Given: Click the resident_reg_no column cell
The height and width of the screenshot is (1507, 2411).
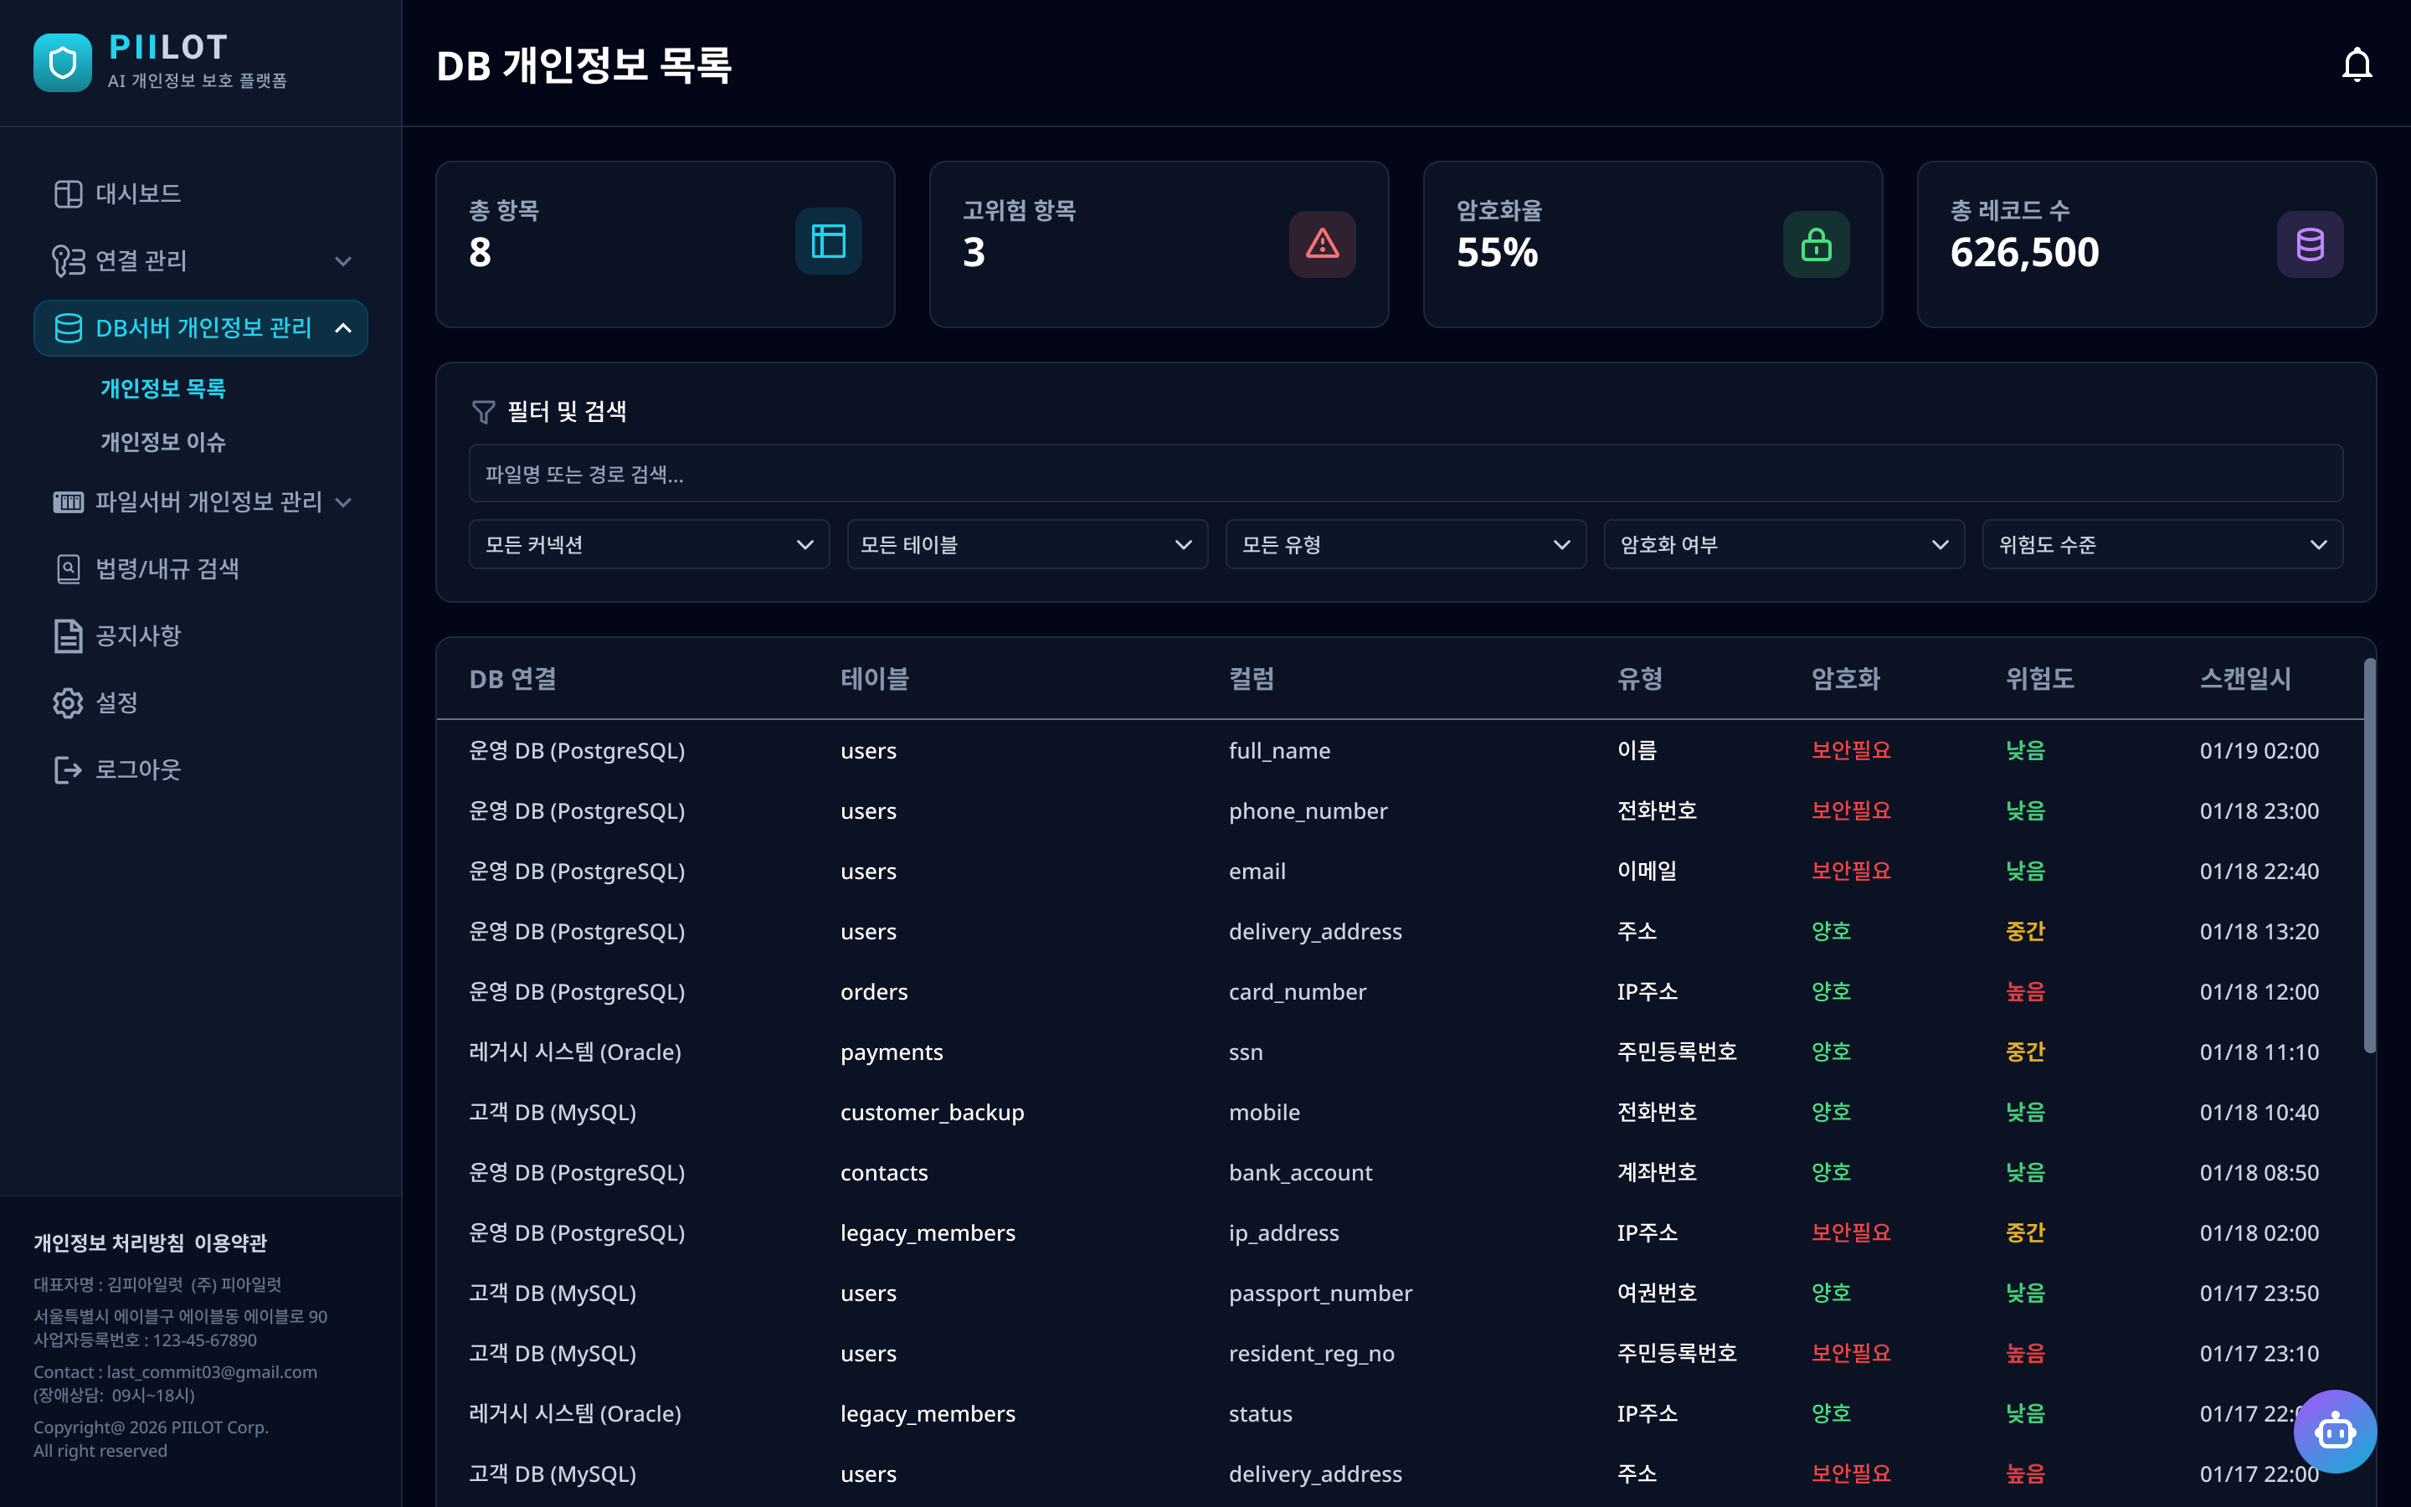Looking at the screenshot, I should tap(1311, 1354).
